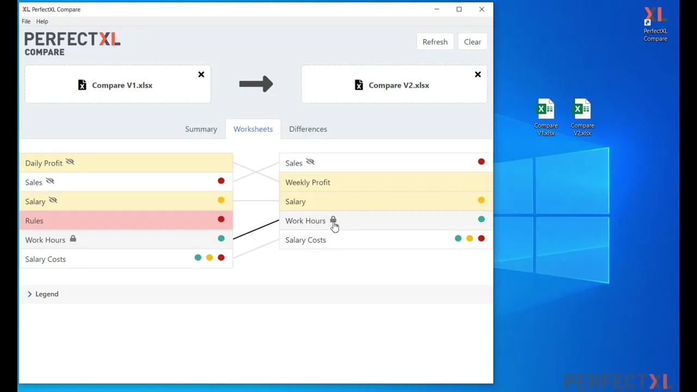Click the Legend label

[47, 294]
